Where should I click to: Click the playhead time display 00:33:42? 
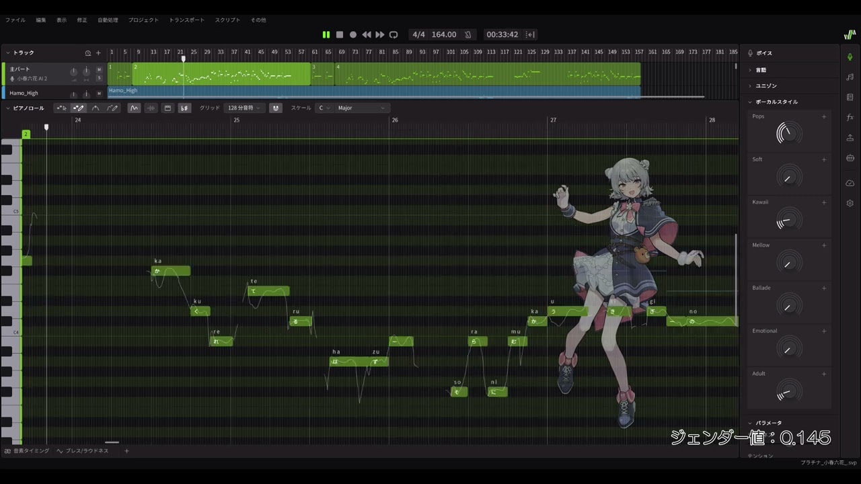[x=502, y=34]
